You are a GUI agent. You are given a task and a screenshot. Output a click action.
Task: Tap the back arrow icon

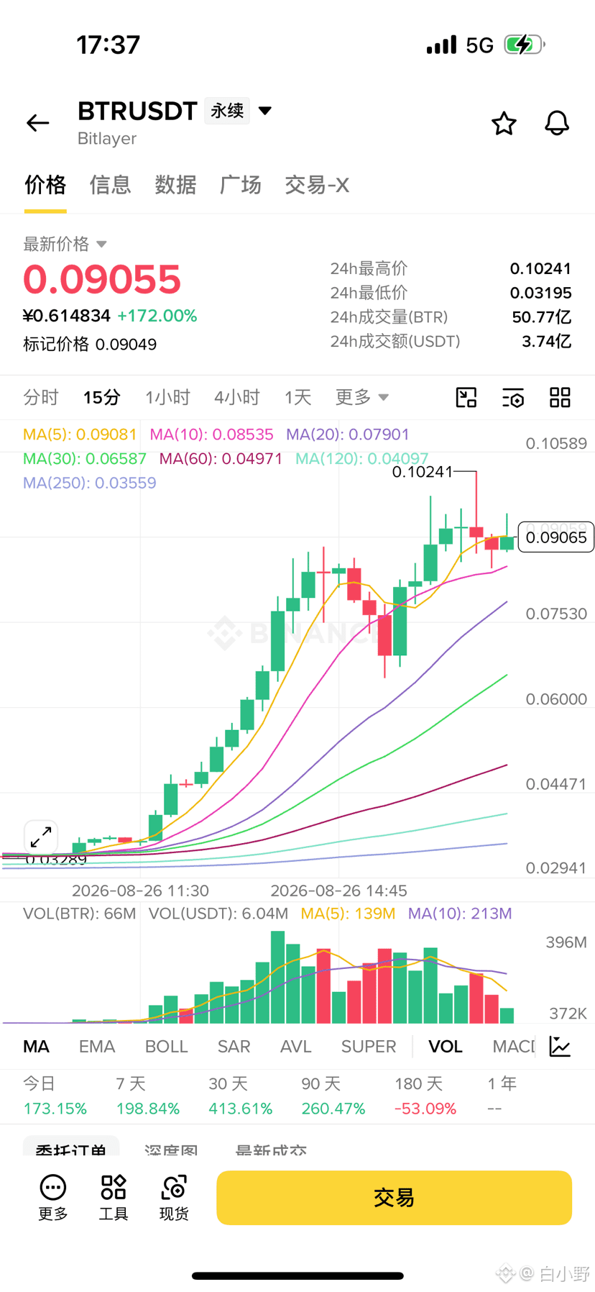[37, 123]
